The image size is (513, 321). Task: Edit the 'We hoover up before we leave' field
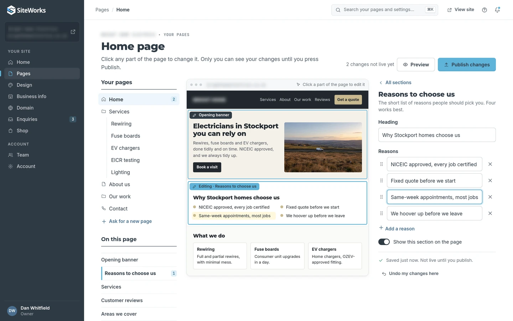(x=435, y=213)
